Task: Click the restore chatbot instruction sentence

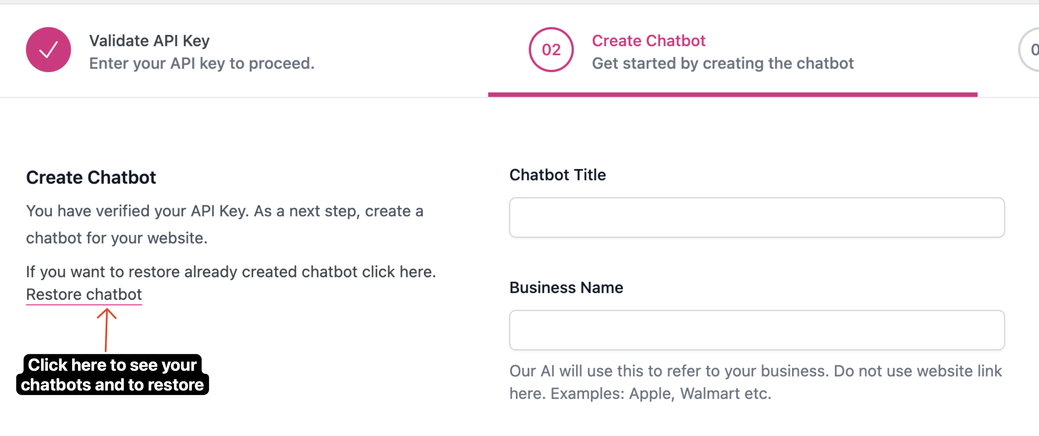Action: tap(231, 272)
